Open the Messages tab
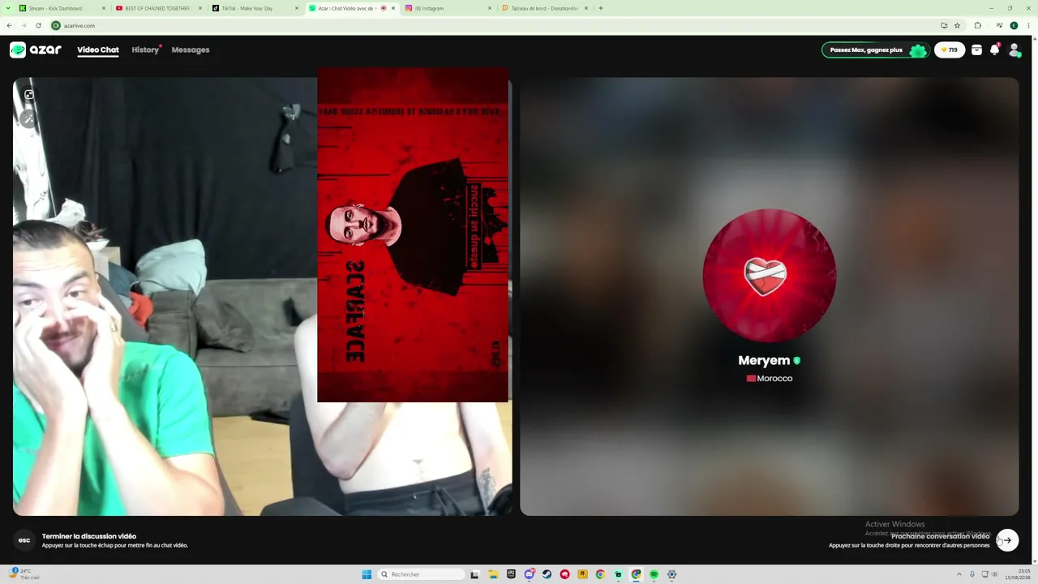 [x=191, y=50]
